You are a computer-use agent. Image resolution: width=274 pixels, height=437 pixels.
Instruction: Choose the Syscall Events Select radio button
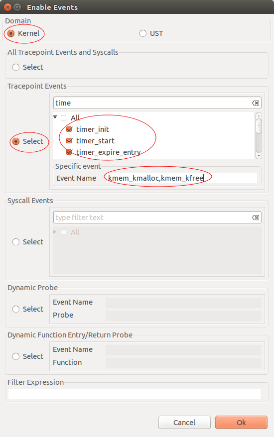pos(16,242)
